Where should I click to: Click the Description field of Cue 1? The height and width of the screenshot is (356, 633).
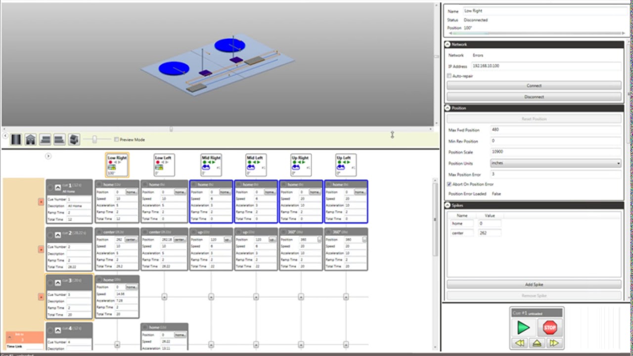pyautogui.click(x=79, y=206)
